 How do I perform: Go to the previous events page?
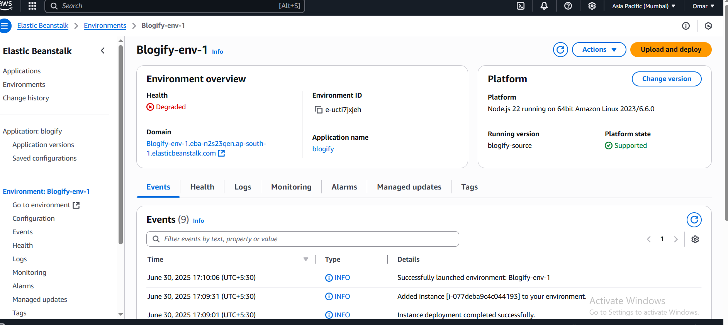pos(649,239)
